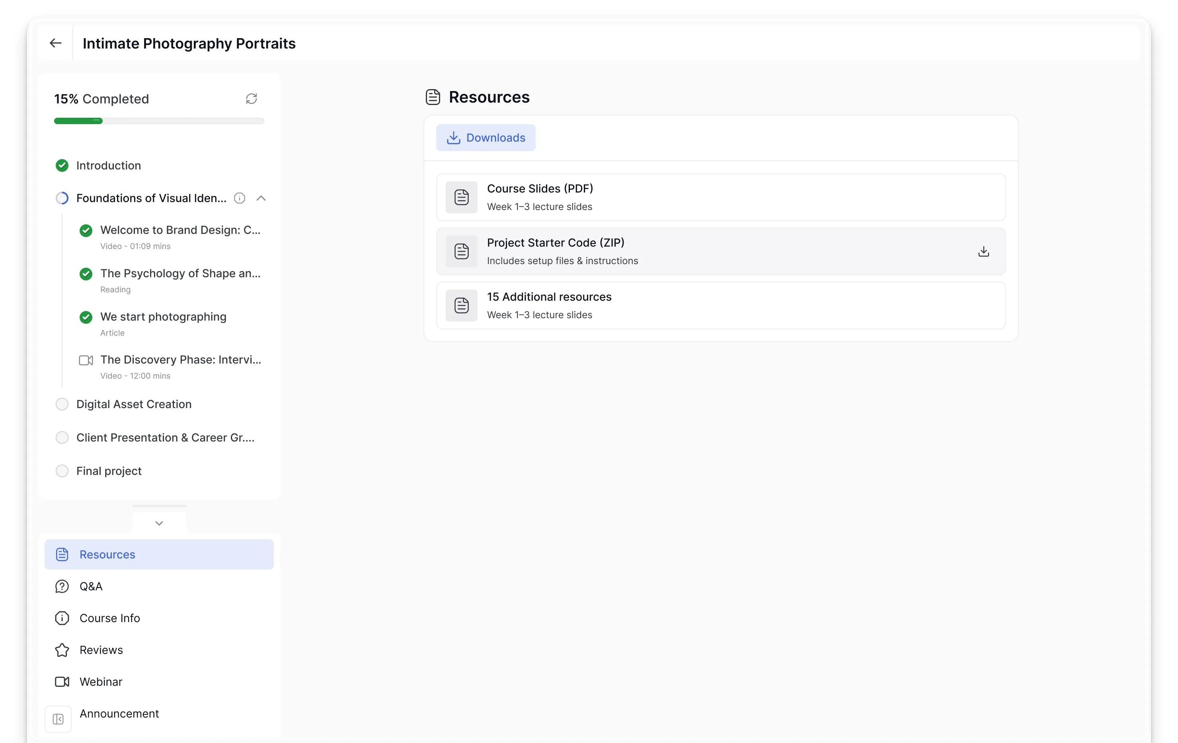
Task: Download the Project Starter Code ZIP file
Action: pos(983,251)
